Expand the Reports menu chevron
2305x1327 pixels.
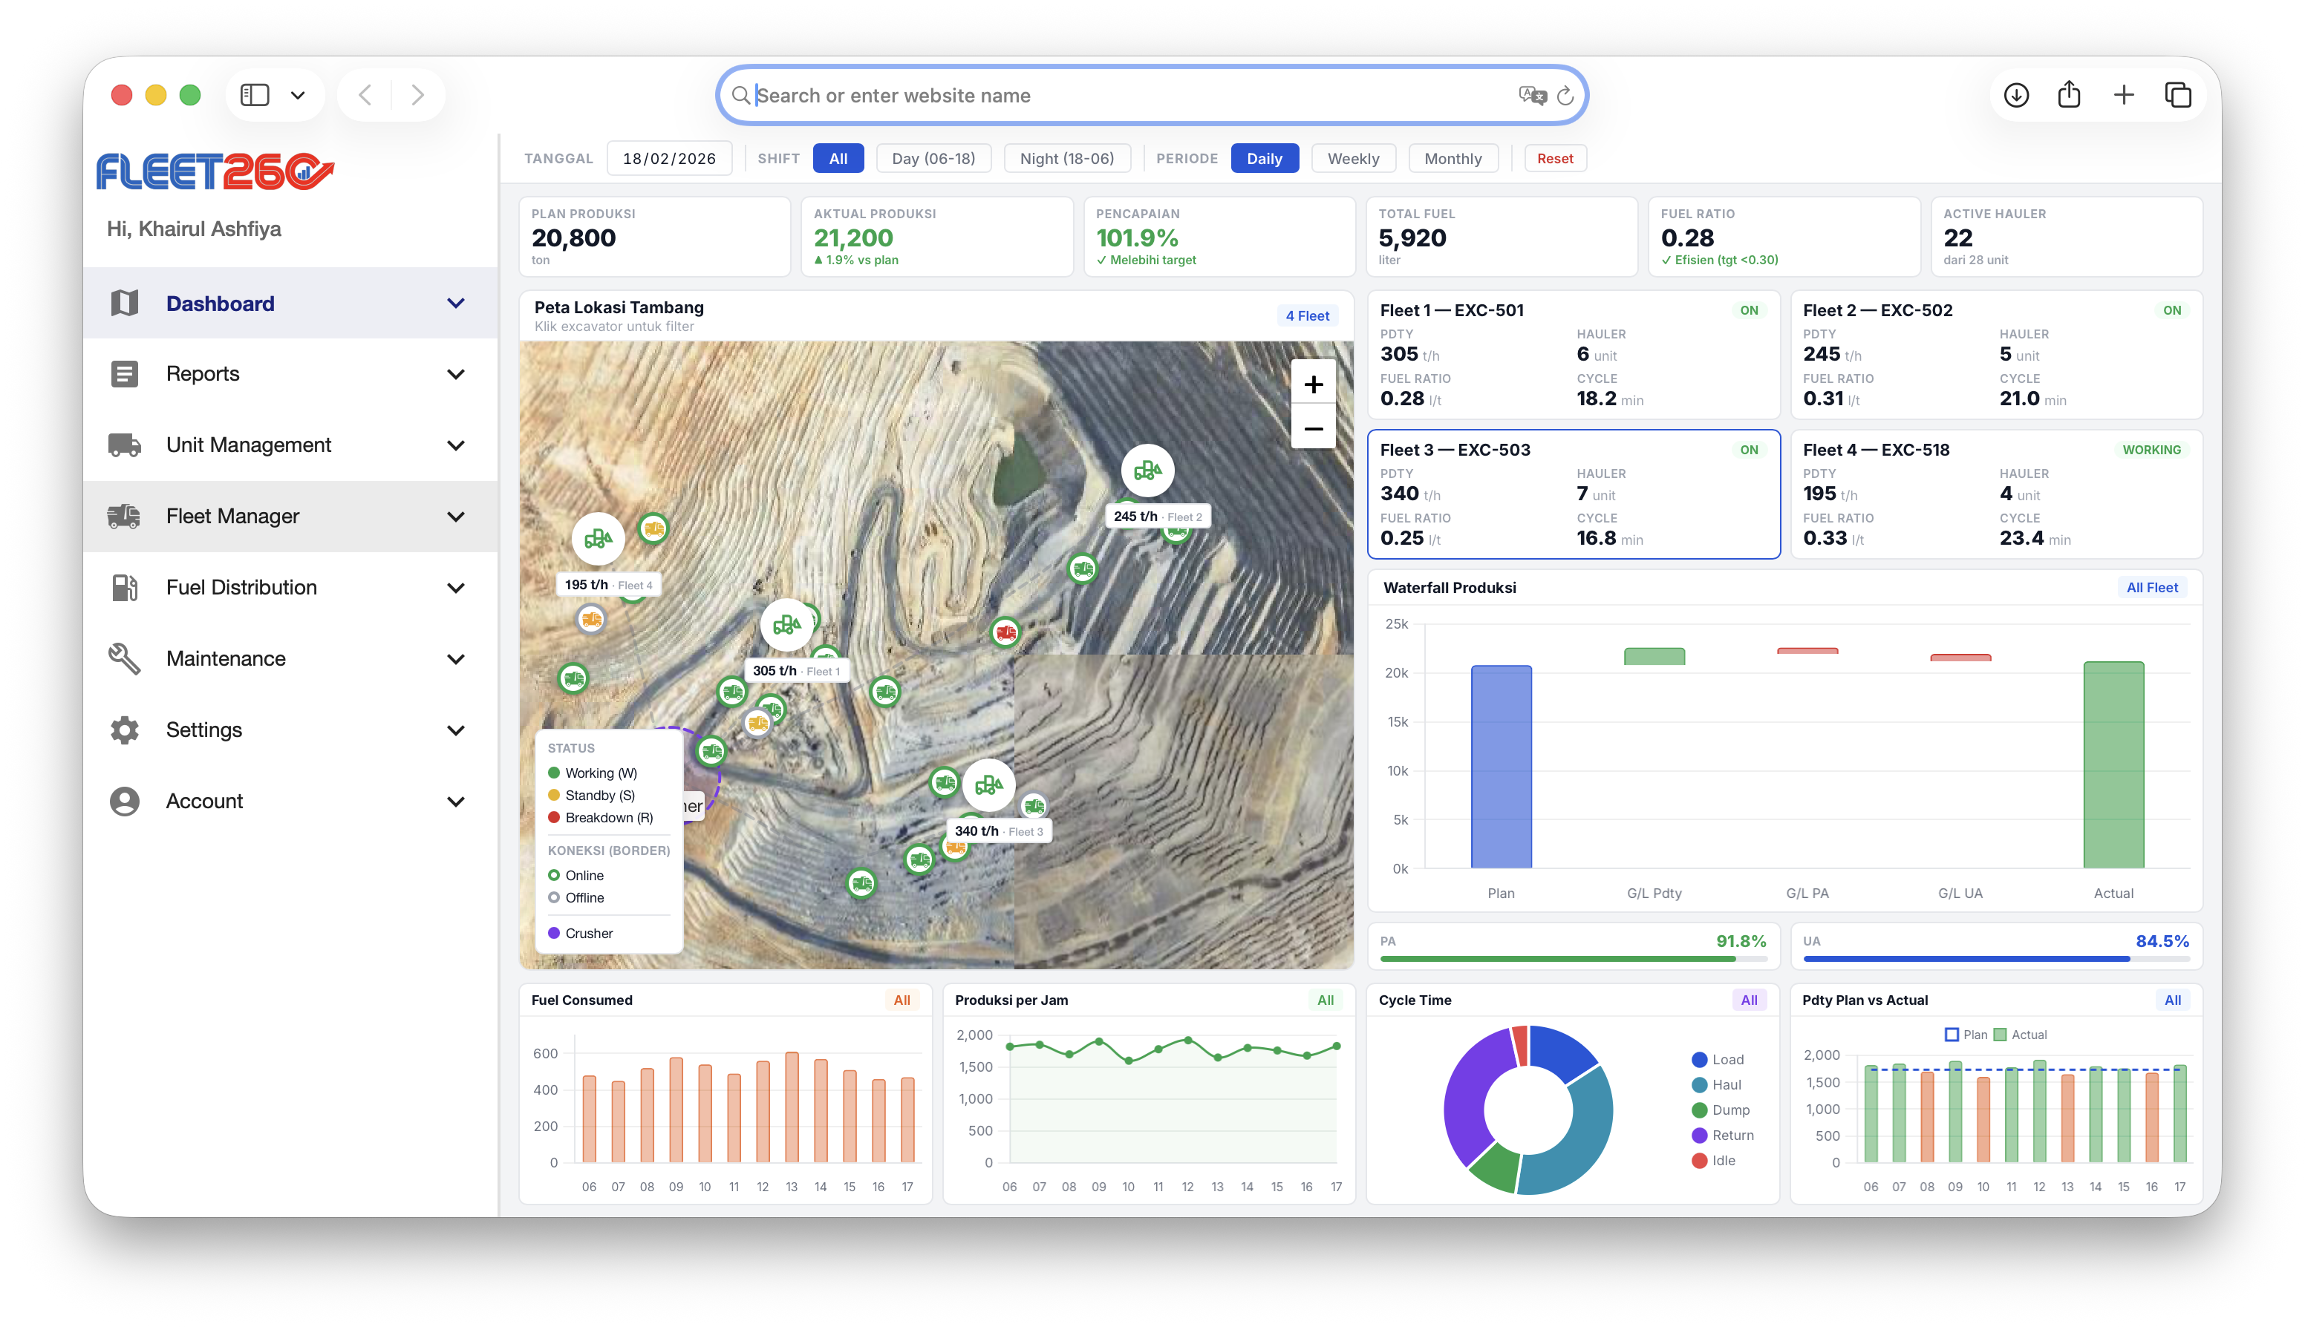point(456,373)
